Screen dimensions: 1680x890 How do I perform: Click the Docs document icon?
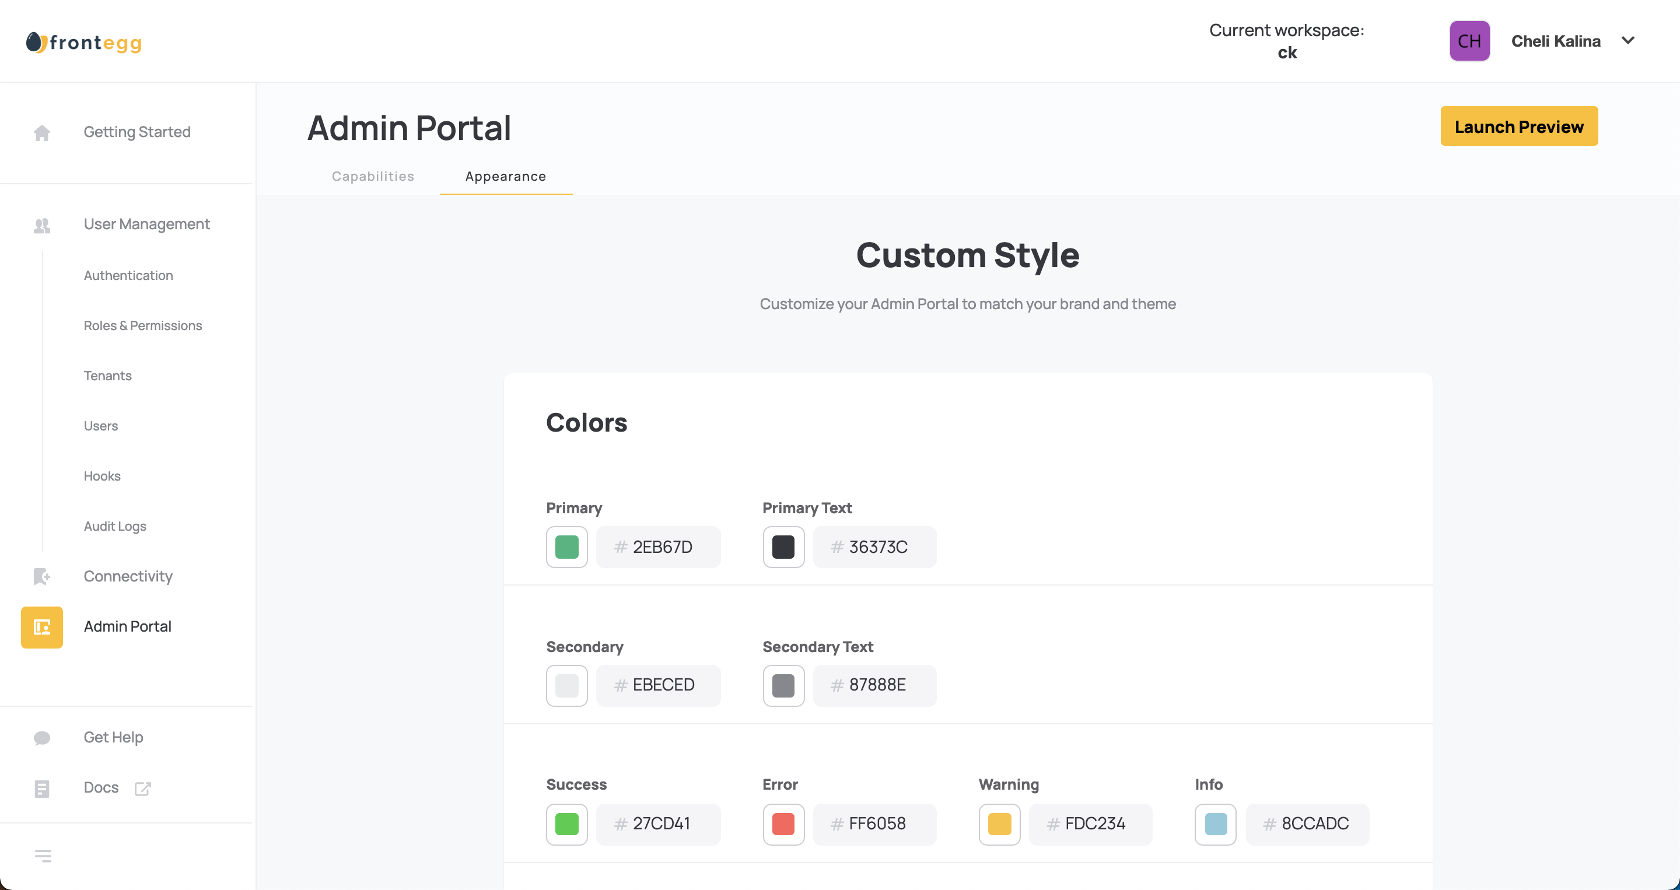pyautogui.click(x=42, y=789)
